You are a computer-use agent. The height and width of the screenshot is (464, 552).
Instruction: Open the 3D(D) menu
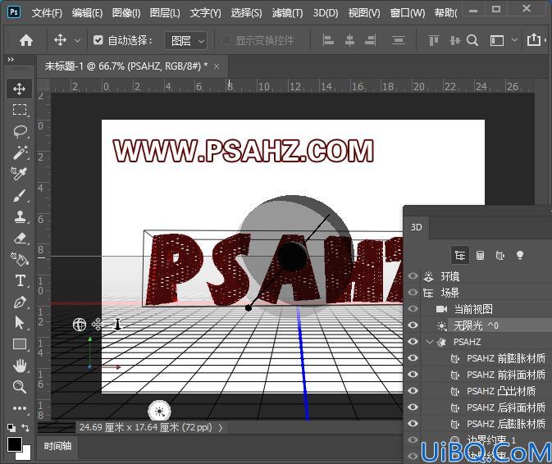[x=326, y=13]
